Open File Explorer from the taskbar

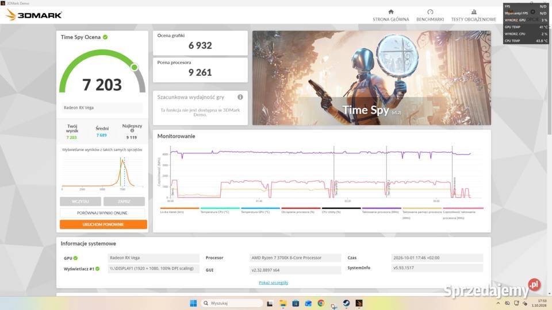click(x=283, y=303)
